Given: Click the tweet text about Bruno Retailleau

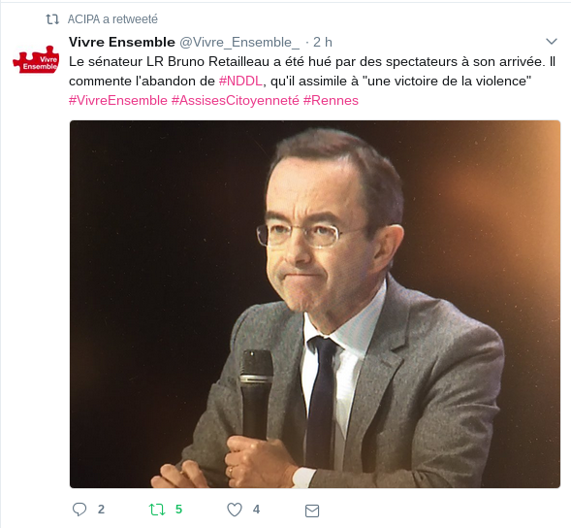Looking at the screenshot, I should (x=312, y=81).
